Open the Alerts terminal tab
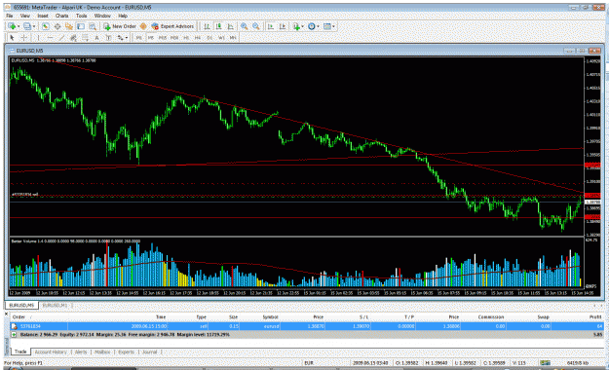 (x=81, y=352)
